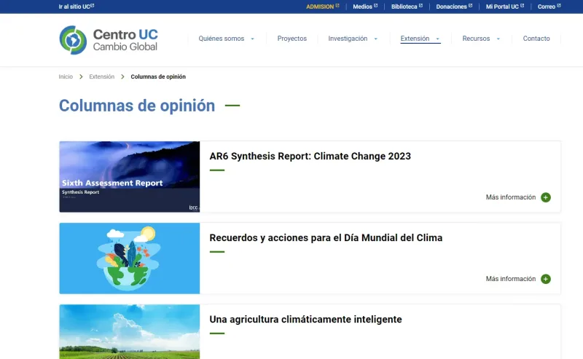Click the globe with plants illustration thumbnail

[x=130, y=259]
